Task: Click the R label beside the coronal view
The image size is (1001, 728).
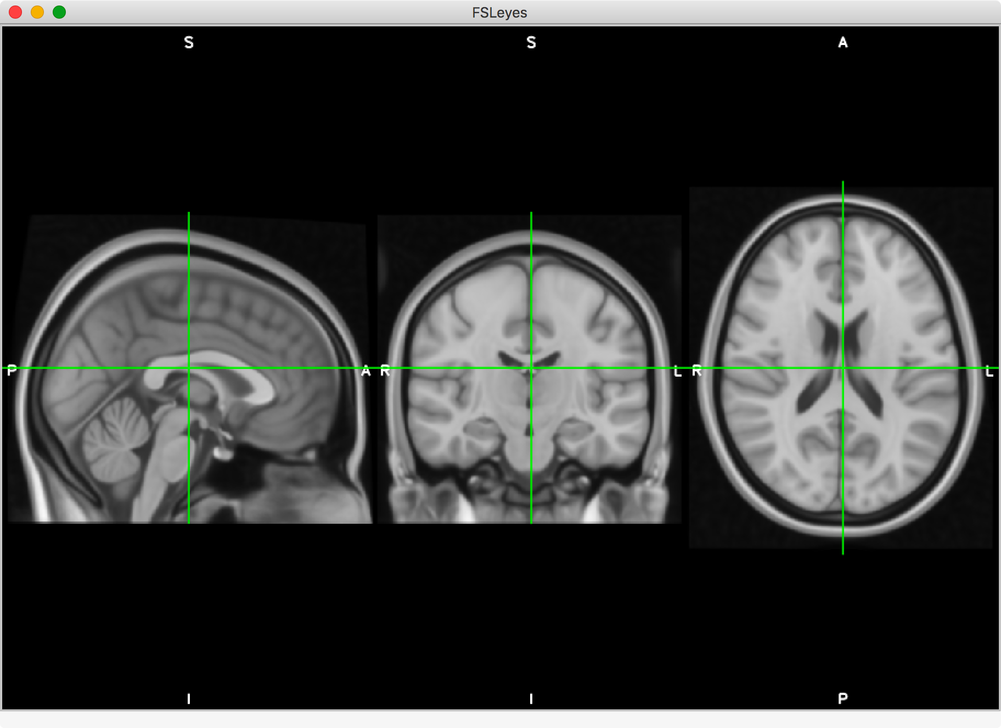Action: [384, 371]
